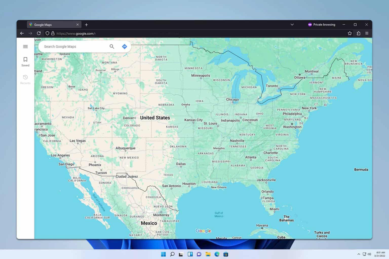
Task: Open the Chat app on taskbar
Action: [x=199, y=254]
